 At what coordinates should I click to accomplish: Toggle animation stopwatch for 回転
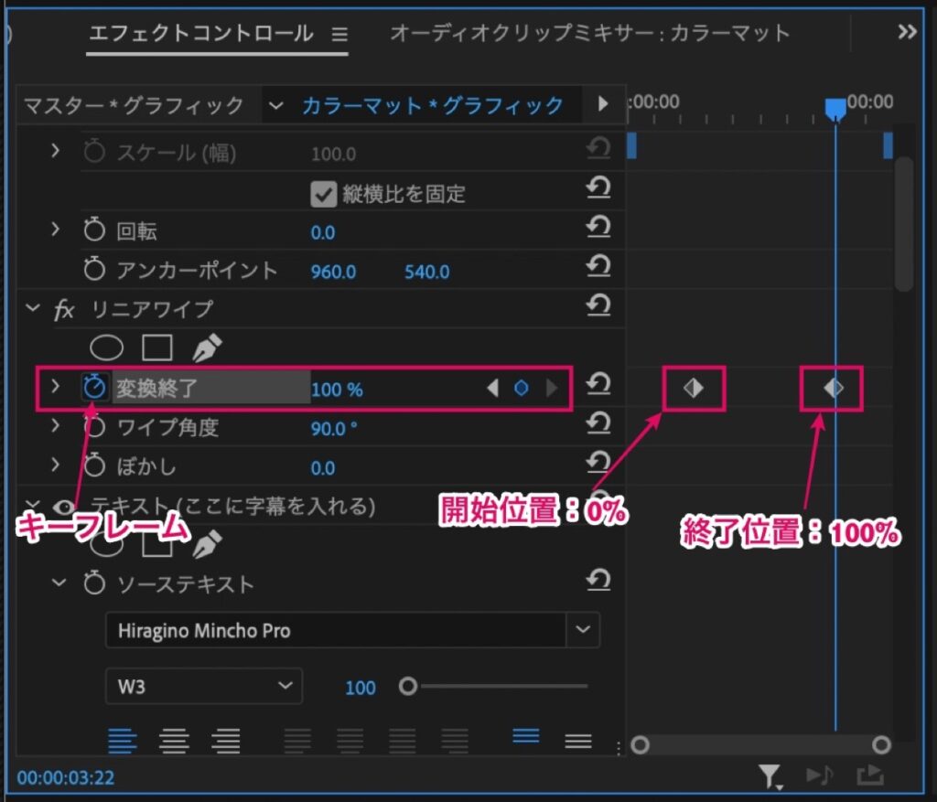[x=94, y=230]
